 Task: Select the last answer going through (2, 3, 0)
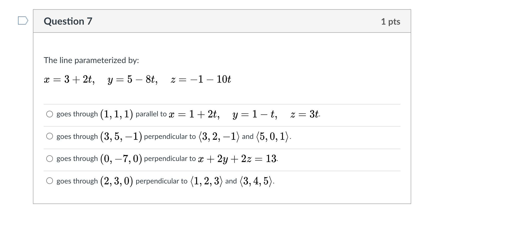coord(50,181)
